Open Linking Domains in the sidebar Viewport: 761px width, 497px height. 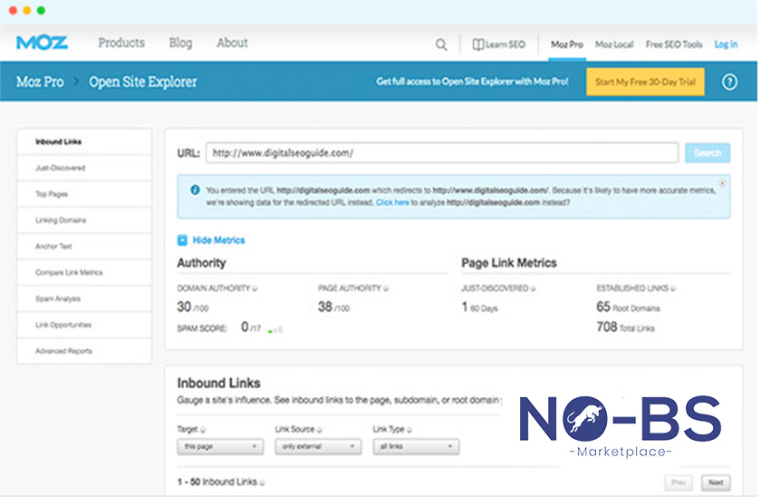[x=84, y=220]
